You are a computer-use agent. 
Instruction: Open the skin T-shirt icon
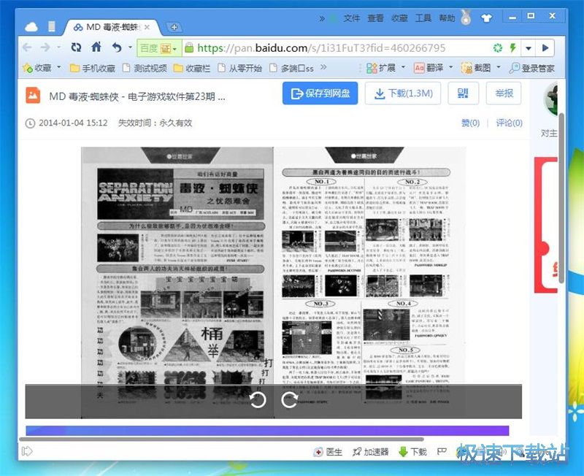coord(485,18)
